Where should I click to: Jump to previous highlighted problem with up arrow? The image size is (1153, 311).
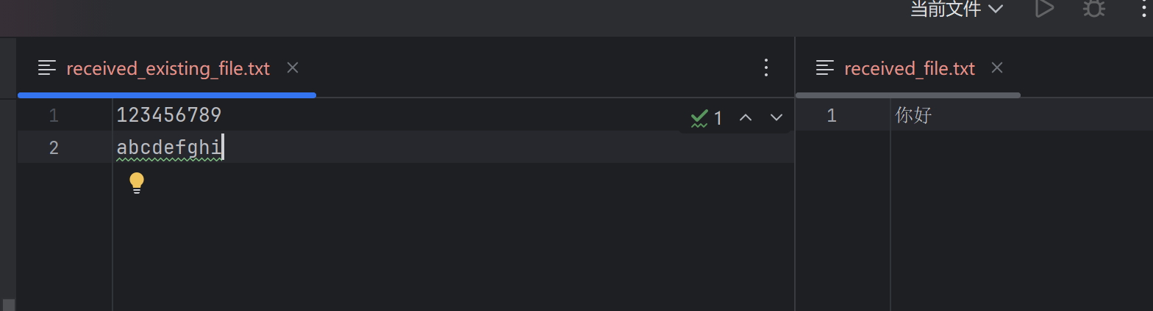746,117
